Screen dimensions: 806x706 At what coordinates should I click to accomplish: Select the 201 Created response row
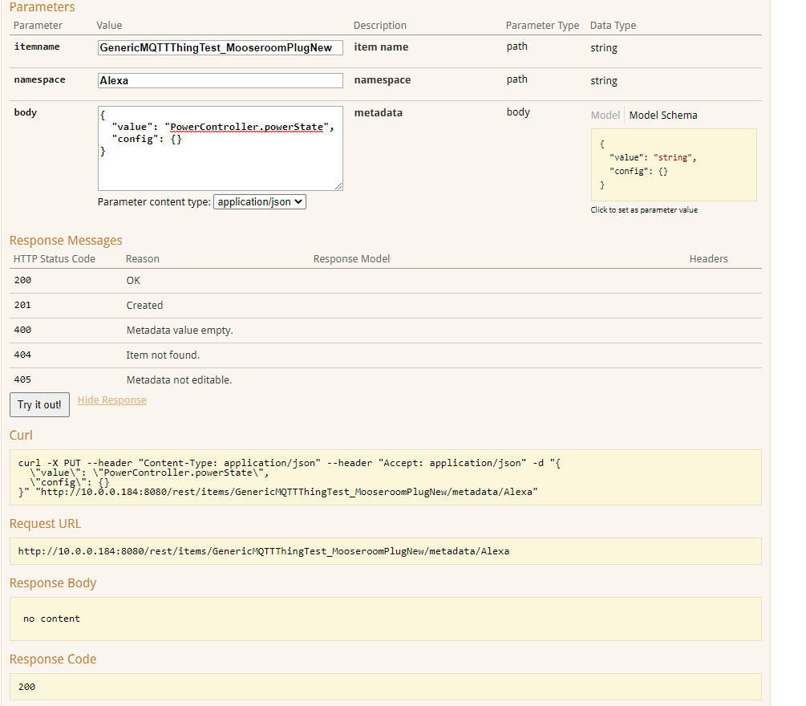coord(144,306)
